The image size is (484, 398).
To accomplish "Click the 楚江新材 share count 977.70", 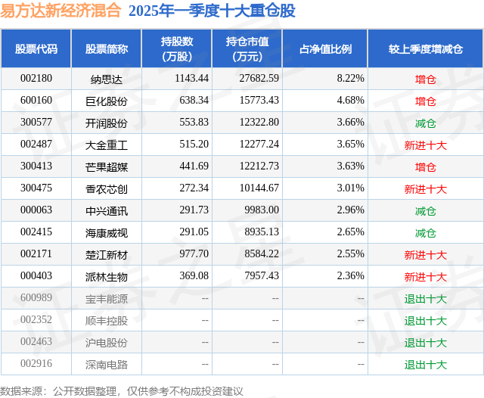I will click(194, 253).
